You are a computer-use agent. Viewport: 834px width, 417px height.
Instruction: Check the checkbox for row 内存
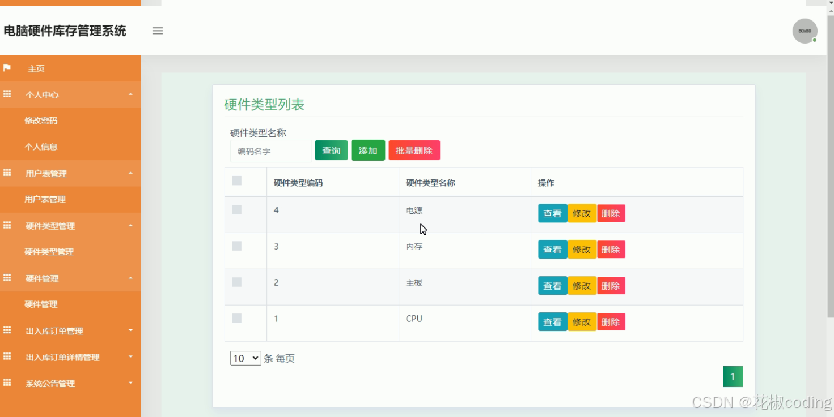click(237, 246)
